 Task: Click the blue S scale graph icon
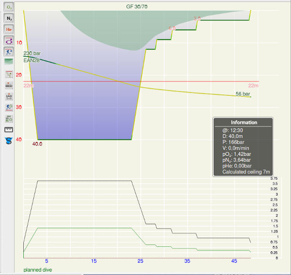pyautogui.click(x=9, y=141)
